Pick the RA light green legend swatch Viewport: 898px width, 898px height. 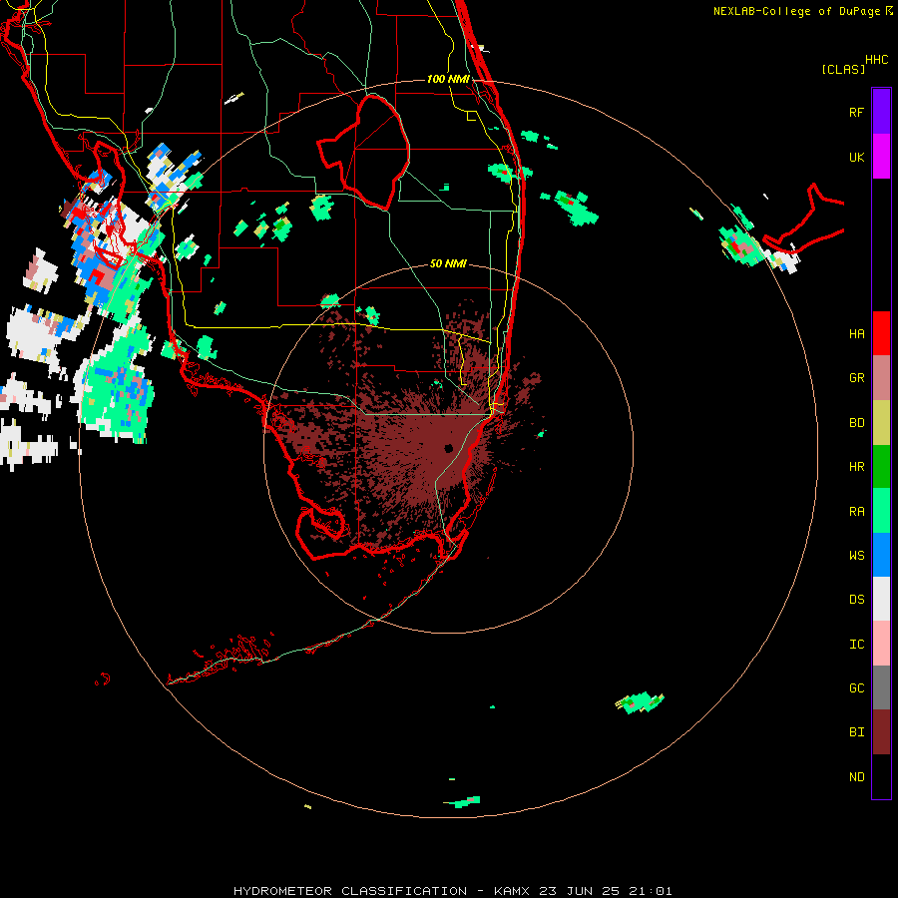[881, 511]
